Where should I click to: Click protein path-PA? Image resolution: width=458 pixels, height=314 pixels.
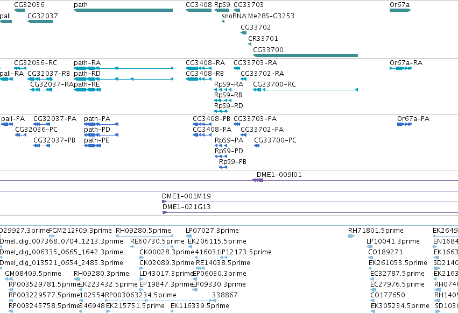pyautogui.click(x=101, y=124)
